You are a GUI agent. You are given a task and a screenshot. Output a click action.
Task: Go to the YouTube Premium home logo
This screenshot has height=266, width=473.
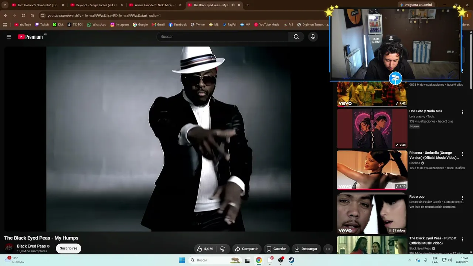(x=31, y=37)
